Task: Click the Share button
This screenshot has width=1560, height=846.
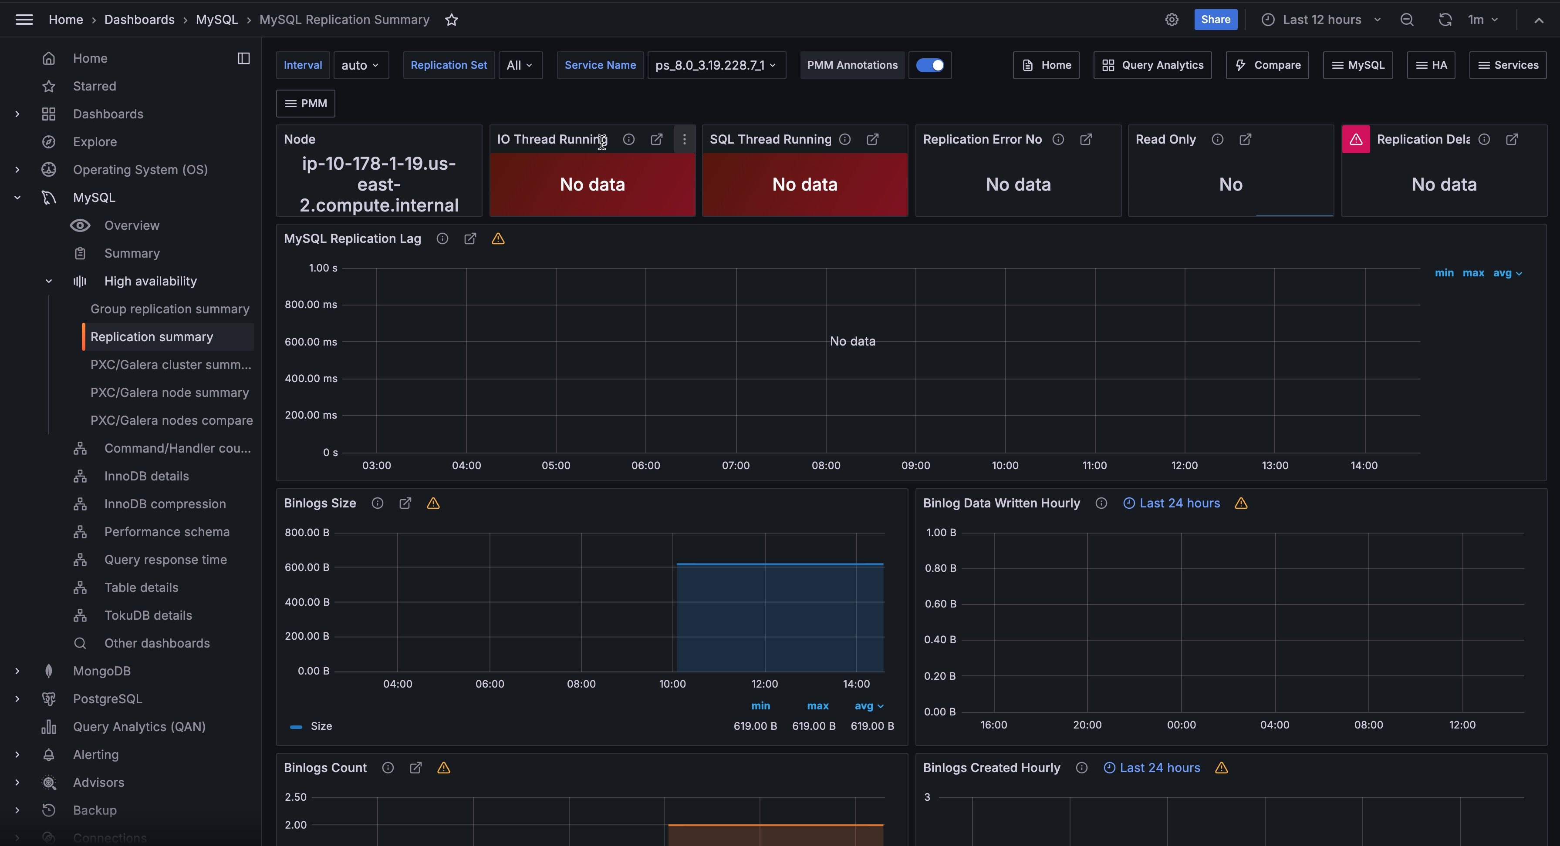Action: (x=1215, y=20)
